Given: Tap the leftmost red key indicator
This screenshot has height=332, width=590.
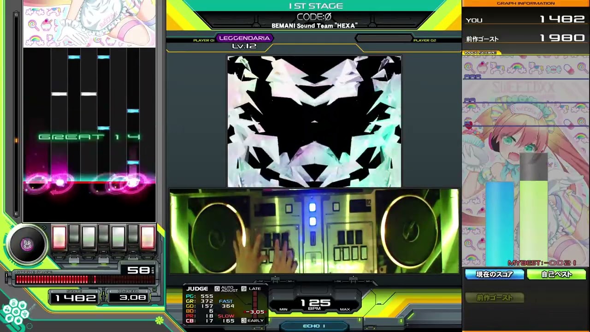Looking at the screenshot, I should (59, 237).
